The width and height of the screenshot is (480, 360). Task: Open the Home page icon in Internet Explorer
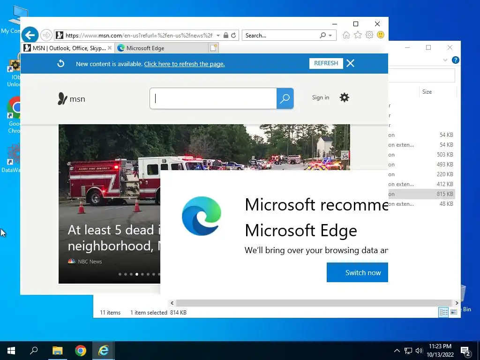346,35
